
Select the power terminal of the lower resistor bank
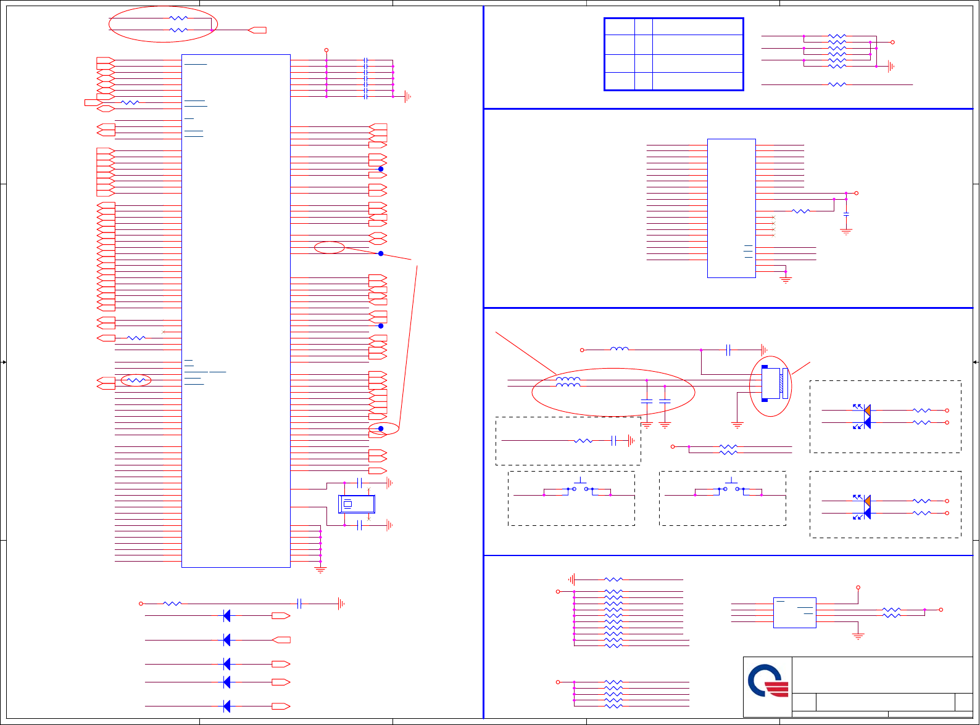558,682
